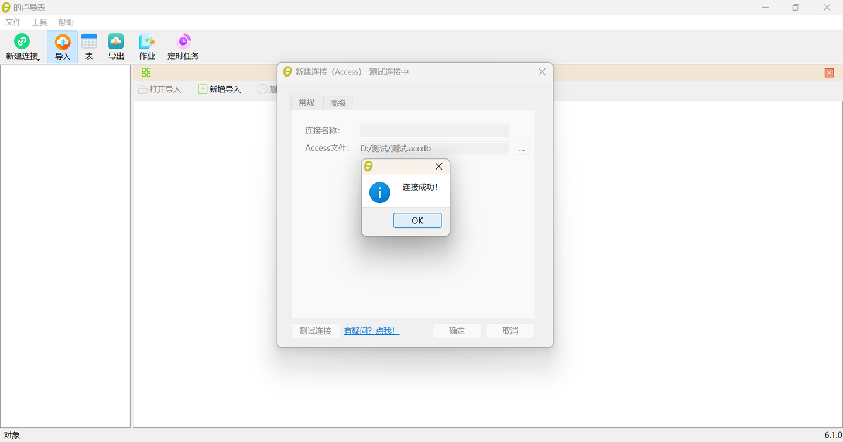
Task: Close the import tab with the red X
Action: point(829,72)
